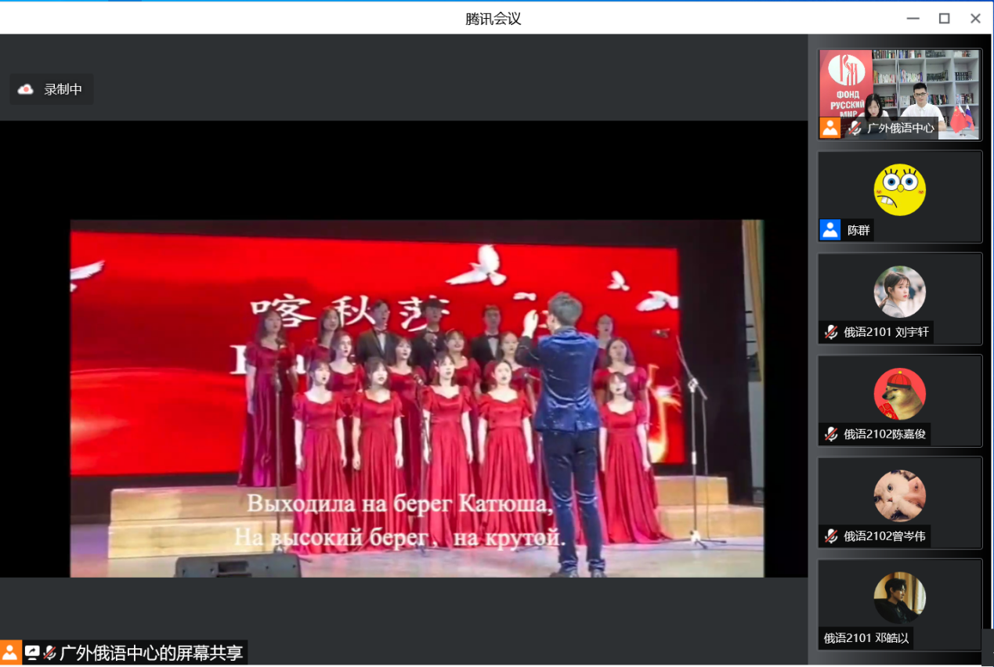Click the shared choir video in main view

pos(415,398)
